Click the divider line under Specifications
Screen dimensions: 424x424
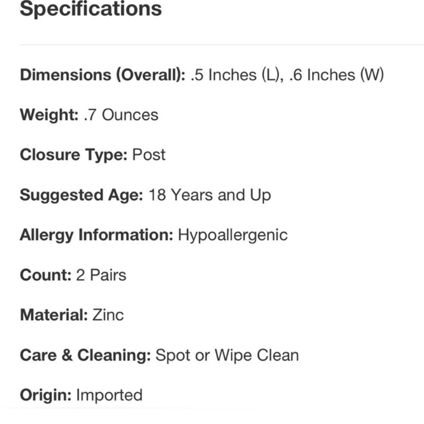tap(222, 45)
